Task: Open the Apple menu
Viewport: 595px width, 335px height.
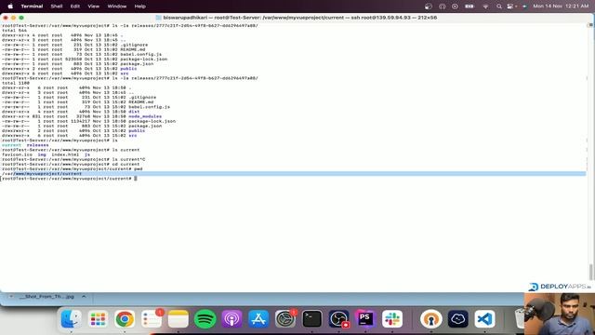Action: point(10,7)
